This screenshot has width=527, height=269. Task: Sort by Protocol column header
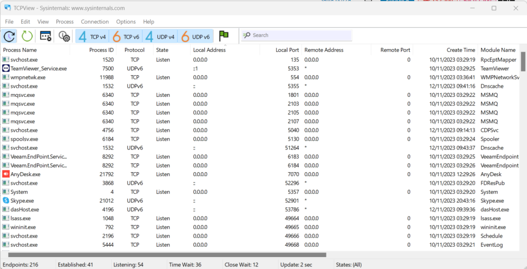tap(134, 50)
